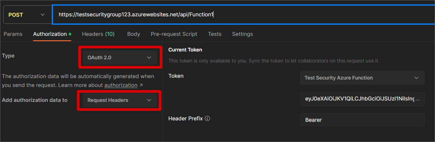Click the green dot on the Authorization tab
The width and height of the screenshot is (435, 142).
click(x=70, y=34)
